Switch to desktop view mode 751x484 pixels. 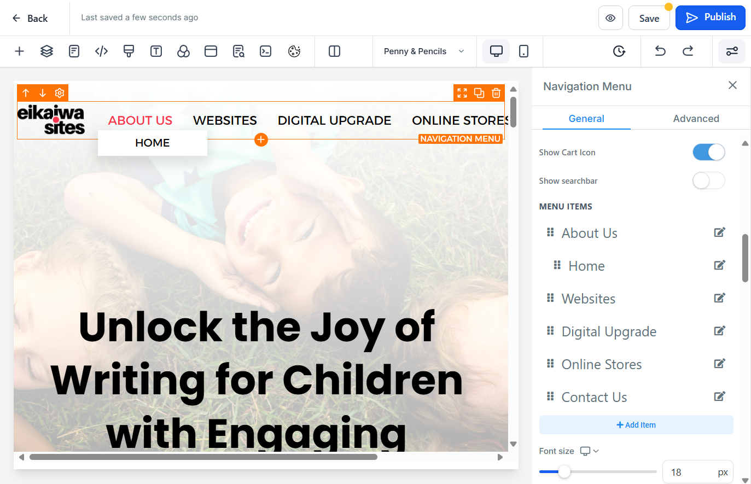pos(496,51)
